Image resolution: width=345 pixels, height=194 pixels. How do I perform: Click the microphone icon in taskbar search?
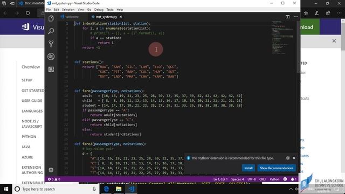click(94, 189)
